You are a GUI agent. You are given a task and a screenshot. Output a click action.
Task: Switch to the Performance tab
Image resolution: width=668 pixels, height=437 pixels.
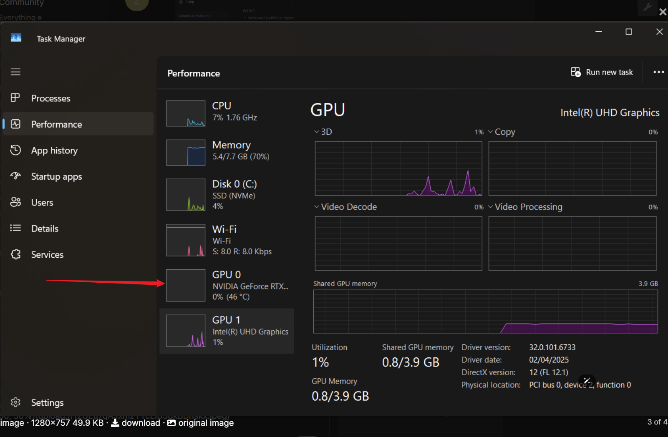56,124
